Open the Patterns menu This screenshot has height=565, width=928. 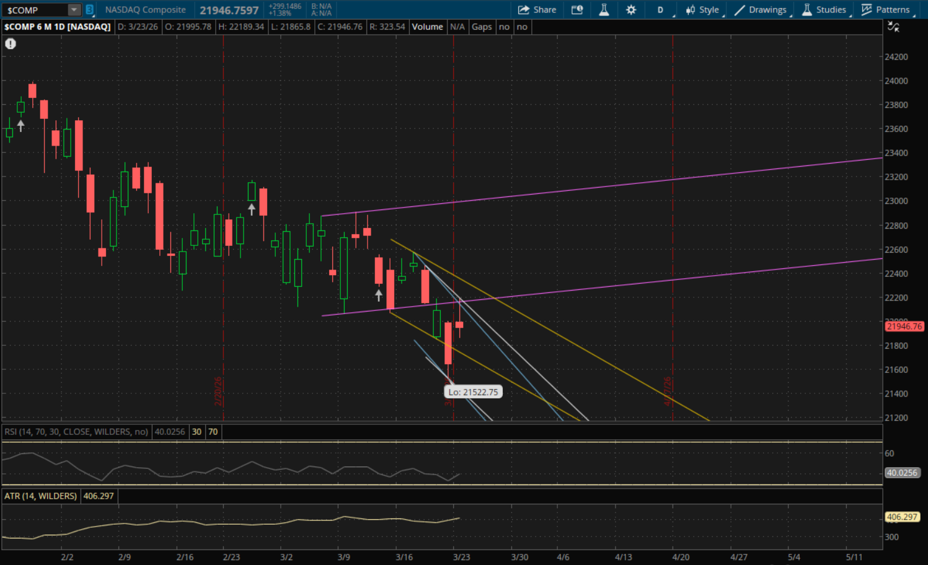click(x=886, y=10)
